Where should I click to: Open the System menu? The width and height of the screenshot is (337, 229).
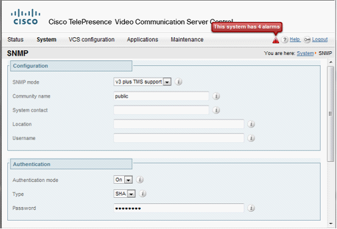pyautogui.click(x=46, y=40)
